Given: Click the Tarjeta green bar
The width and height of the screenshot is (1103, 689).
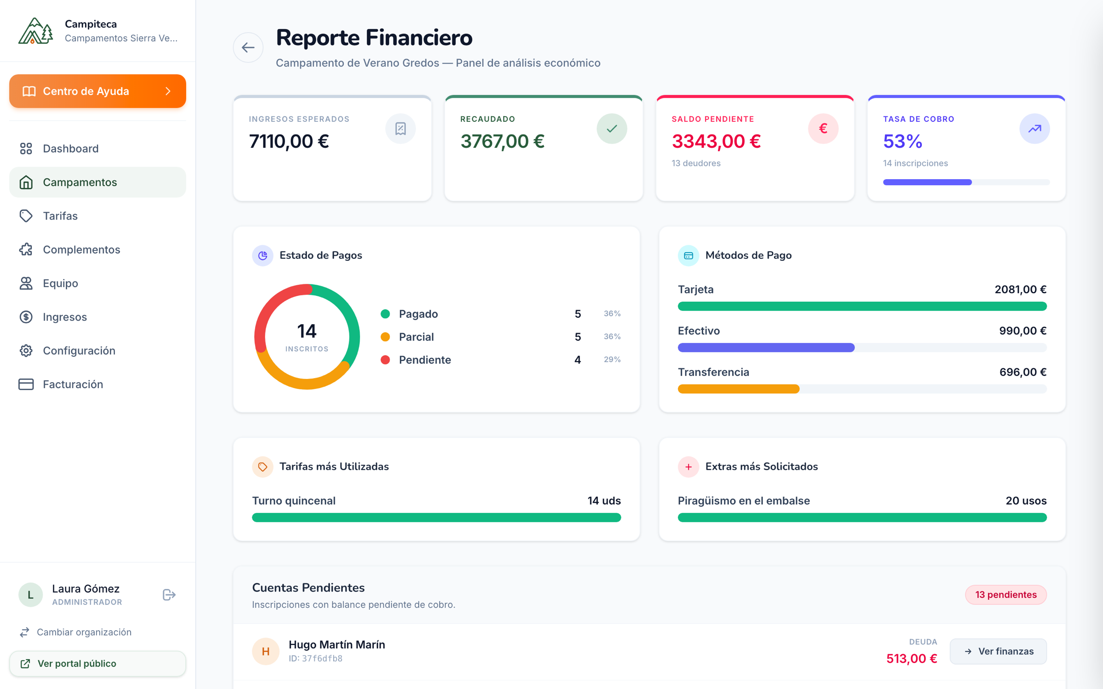Looking at the screenshot, I should pyautogui.click(x=862, y=306).
